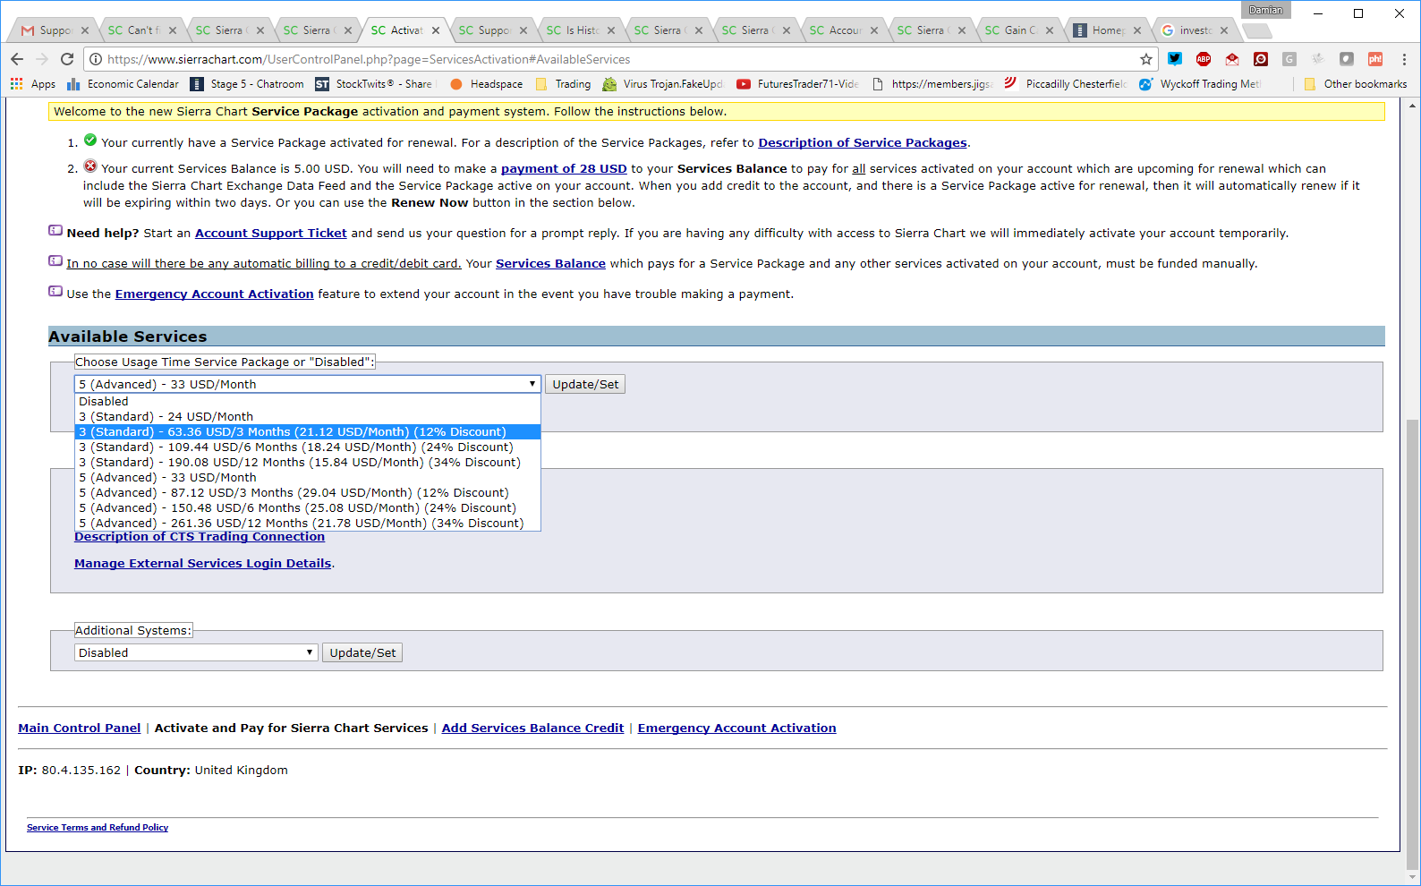The width and height of the screenshot is (1421, 886).
Task: Follow the payment of 28 USD link
Action: click(564, 169)
